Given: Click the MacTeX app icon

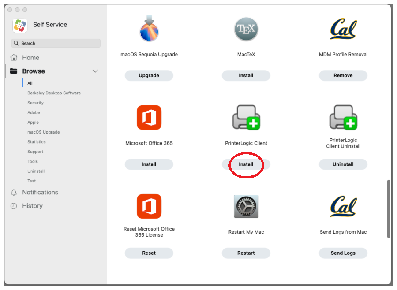Looking at the screenshot, I should (x=246, y=29).
